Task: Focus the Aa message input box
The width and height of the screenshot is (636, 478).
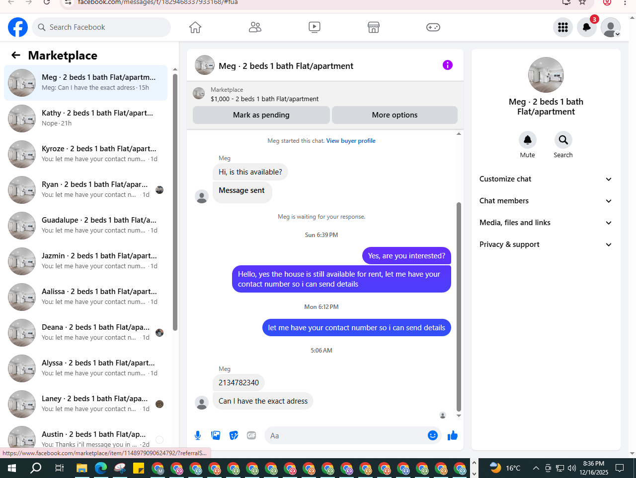Action: click(x=346, y=435)
